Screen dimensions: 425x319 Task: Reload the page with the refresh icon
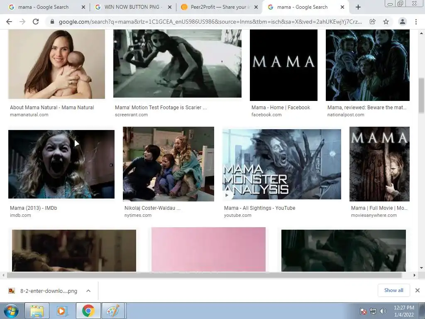36,22
